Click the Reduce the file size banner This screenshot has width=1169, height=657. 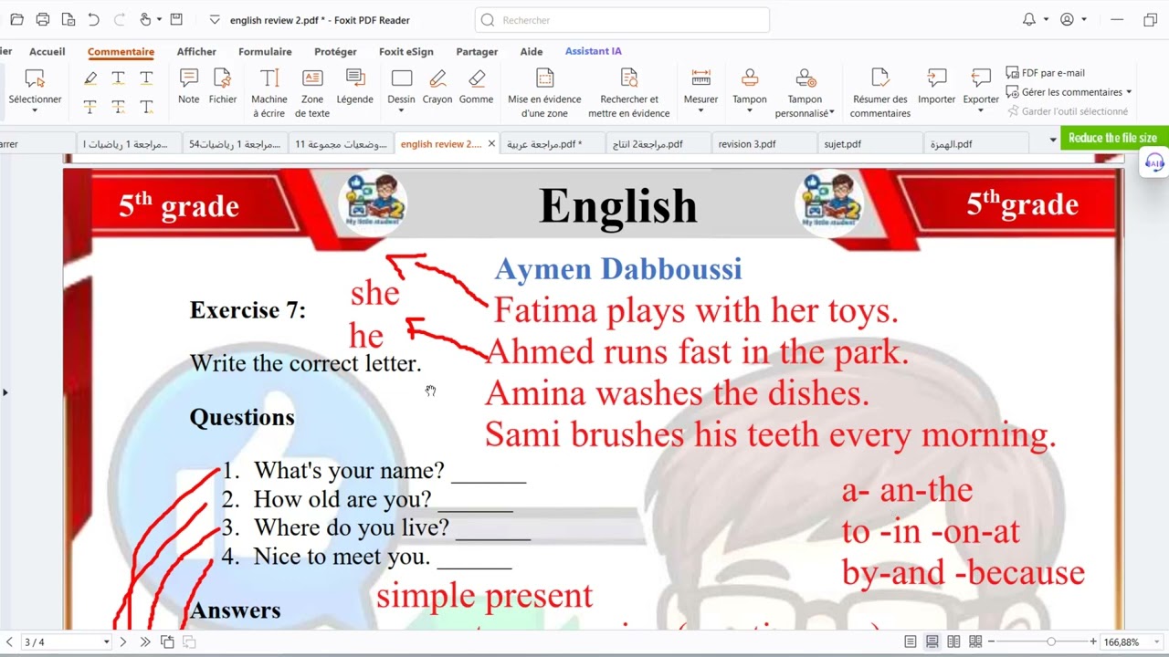pos(1112,138)
